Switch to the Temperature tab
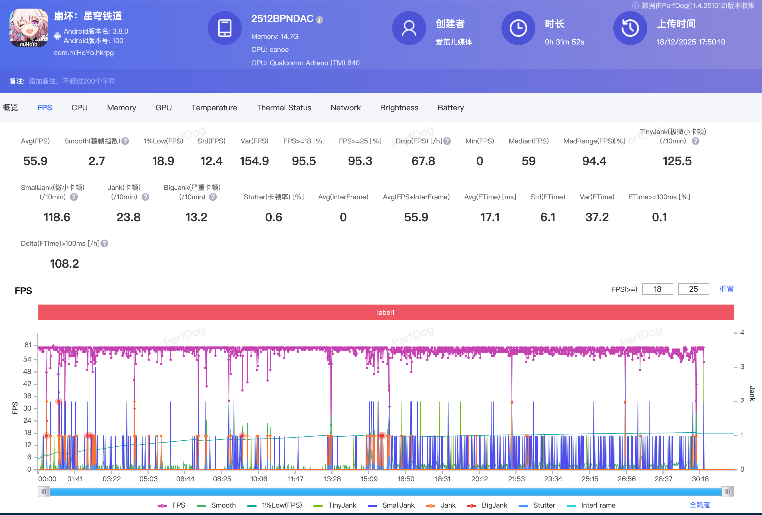762x515 pixels. (x=214, y=108)
